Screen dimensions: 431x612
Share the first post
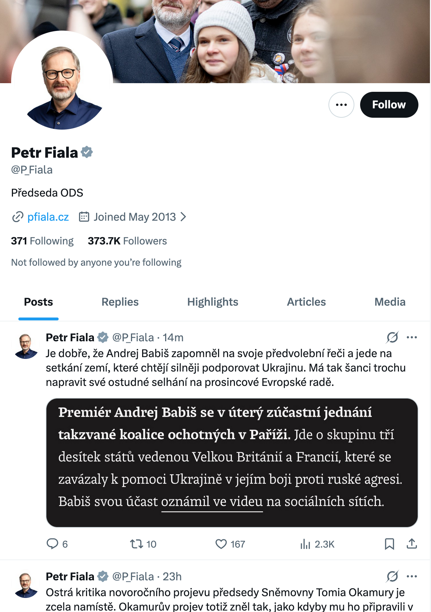(412, 544)
